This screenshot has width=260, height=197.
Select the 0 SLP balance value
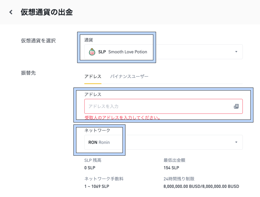tap(90, 168)
